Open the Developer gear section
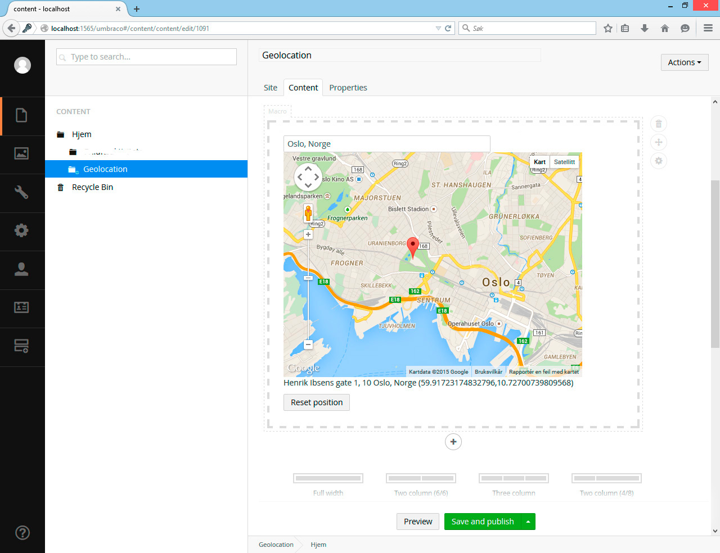The height and width of the screenshot is (553, 720). [21, 230]
